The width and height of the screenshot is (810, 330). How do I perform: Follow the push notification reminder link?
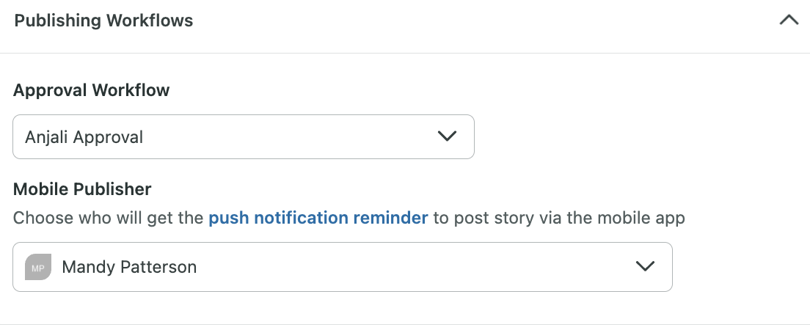318,218
